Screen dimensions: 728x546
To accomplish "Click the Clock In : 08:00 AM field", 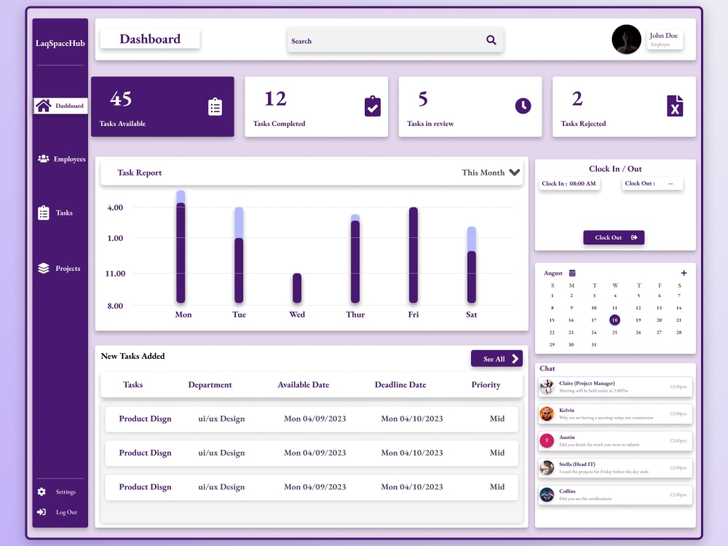I will click(569, 183).
